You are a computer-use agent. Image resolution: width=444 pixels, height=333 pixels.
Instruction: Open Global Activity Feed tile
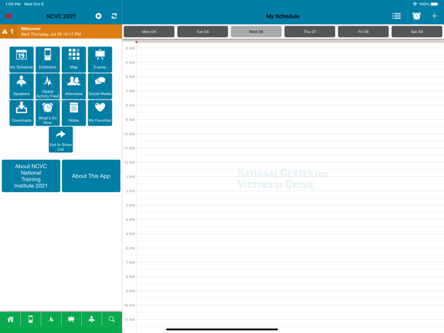pyautogui.click(x=48, y=86)
